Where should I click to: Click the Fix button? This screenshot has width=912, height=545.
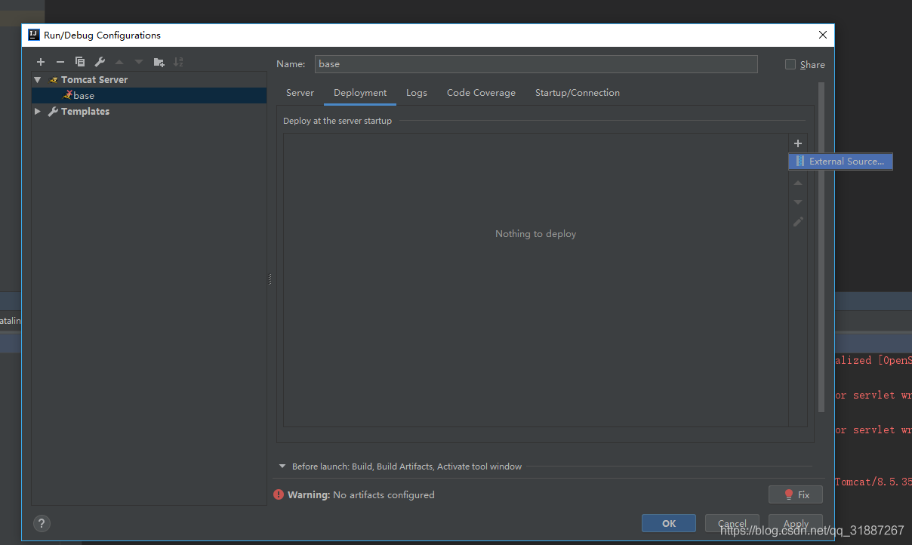pyautogui.click(x=796, y=494)
